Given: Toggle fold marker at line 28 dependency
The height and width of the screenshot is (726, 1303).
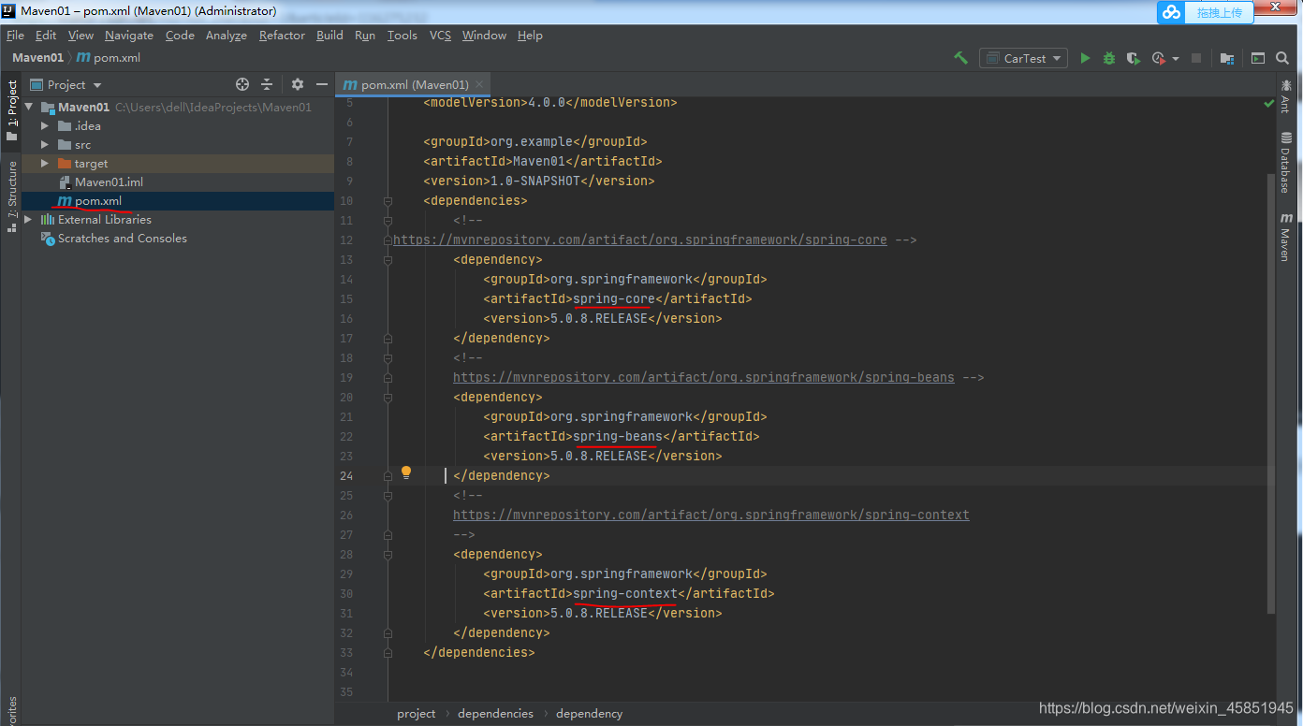Looking at the screenshot, I should (x=388, y=554).
